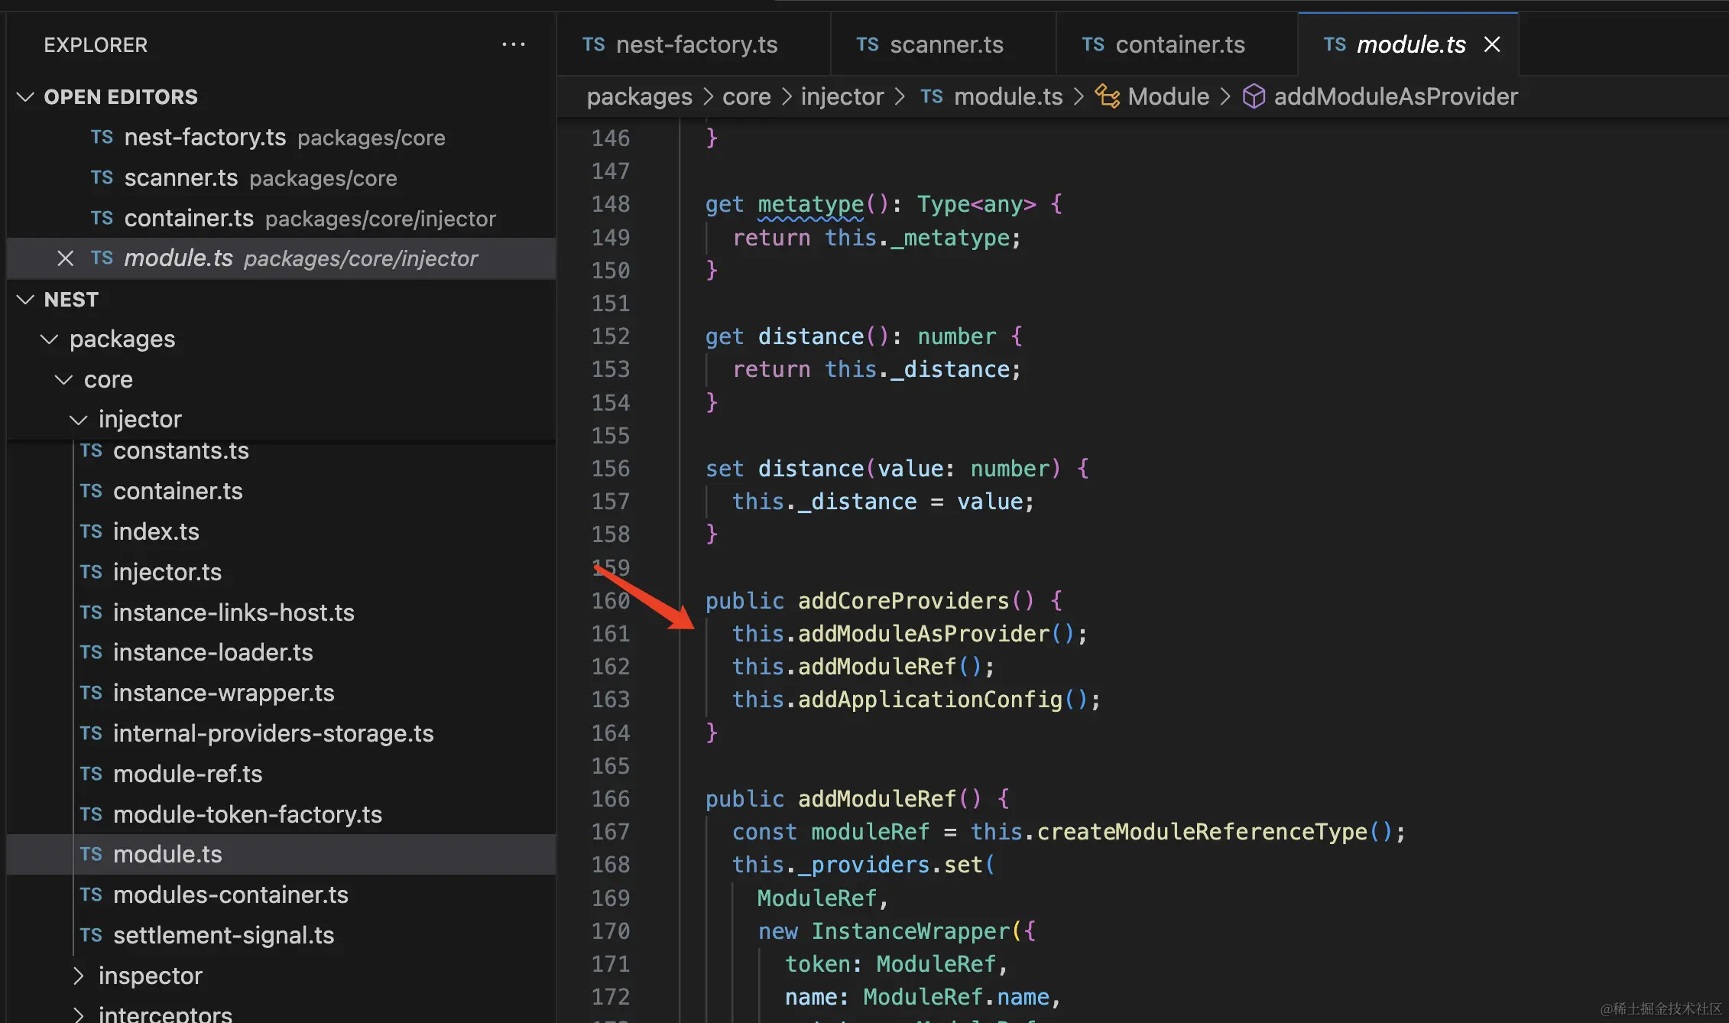Click TS file icon beside module-ref.ts

pos(91,774)
